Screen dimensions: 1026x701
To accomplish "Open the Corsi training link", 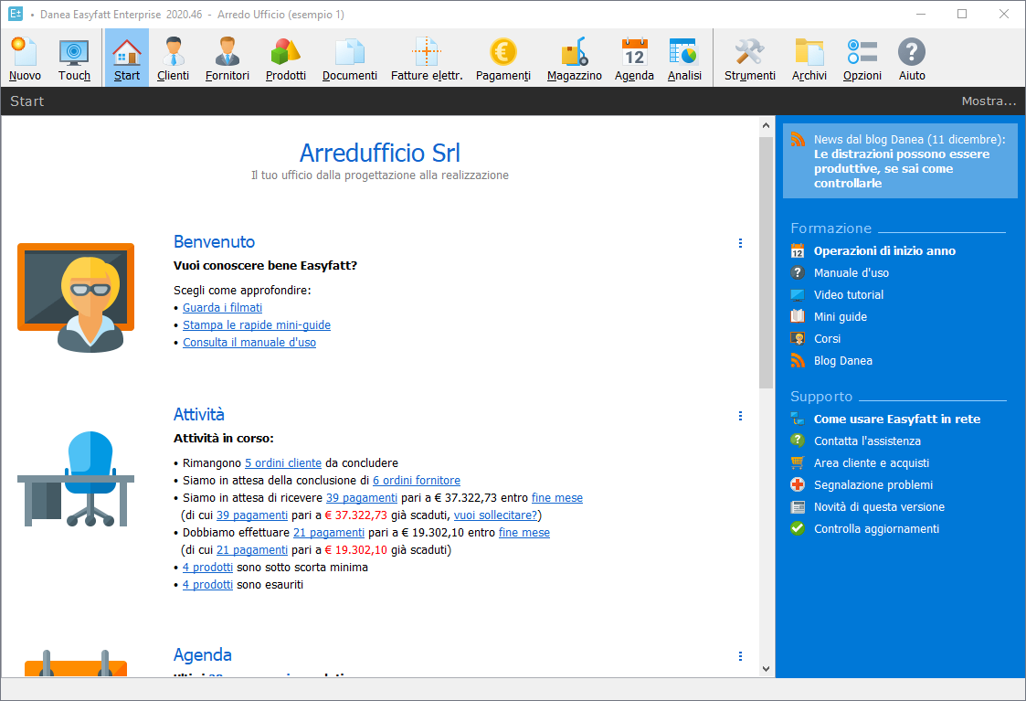I will coord(827,339).
